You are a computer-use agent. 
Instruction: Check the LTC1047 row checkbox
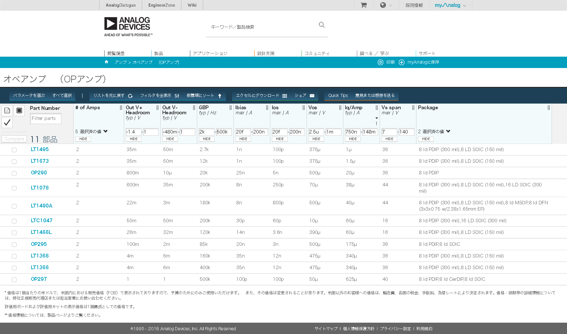pos(14,221)
